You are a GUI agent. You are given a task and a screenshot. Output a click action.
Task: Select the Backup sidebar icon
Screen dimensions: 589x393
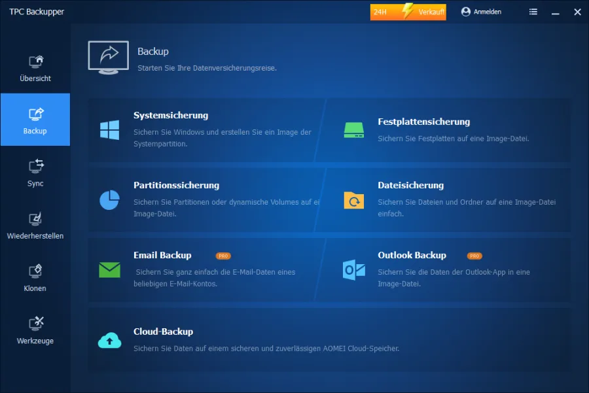click(36, 114)
